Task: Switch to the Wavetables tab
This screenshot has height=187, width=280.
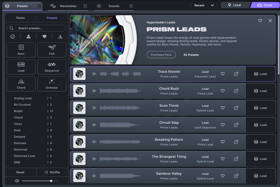Action: pos(65,6)
